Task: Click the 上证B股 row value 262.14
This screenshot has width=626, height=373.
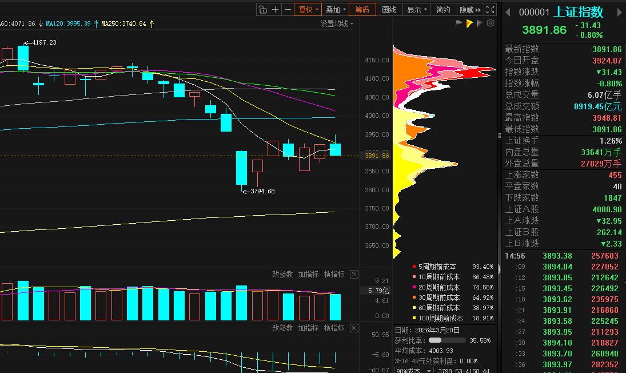Action: 609,232
